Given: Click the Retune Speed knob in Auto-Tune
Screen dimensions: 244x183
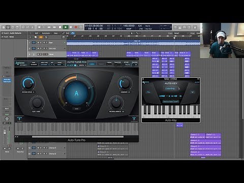Looking at the screenshot, I should click(x=28, y=83).
